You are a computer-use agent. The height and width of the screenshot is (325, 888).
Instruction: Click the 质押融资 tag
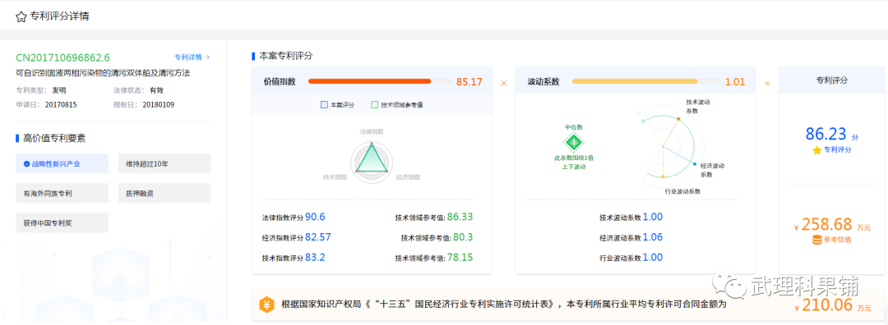(x=164, y=194)
